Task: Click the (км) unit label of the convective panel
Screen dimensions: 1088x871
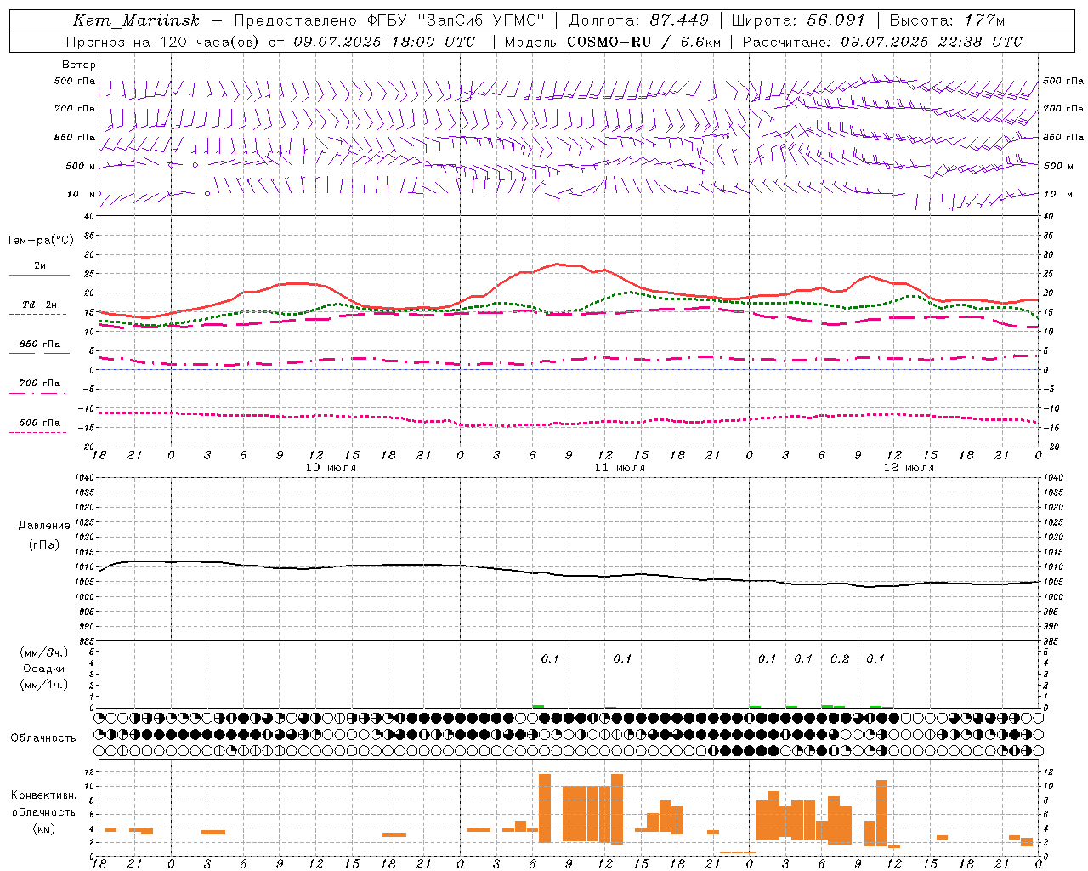Action: (x=43, y=828)
